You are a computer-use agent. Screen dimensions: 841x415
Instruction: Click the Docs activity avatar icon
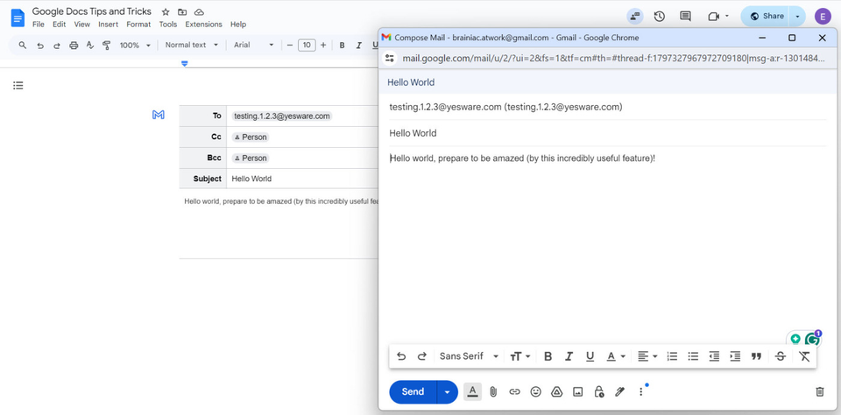point(635,16)
